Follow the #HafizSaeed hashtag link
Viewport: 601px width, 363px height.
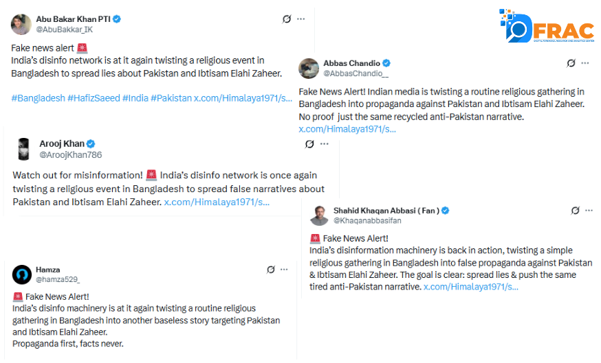94,98
